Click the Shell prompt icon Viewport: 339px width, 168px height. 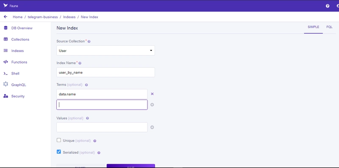click(6, 73)
